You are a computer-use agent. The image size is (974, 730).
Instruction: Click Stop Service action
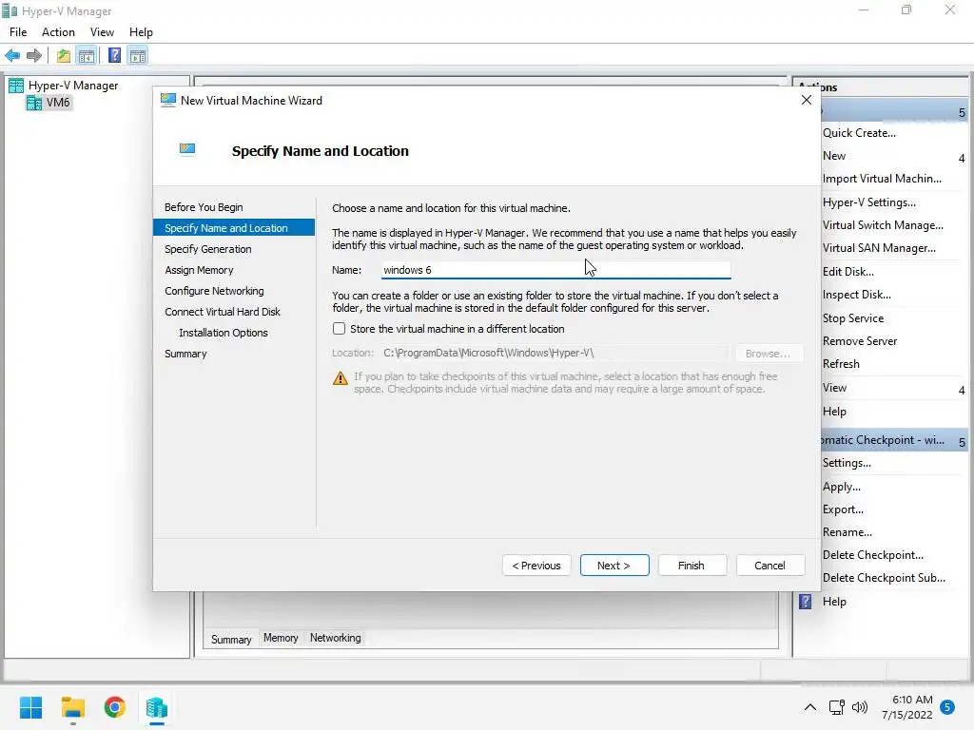point(853,318)
